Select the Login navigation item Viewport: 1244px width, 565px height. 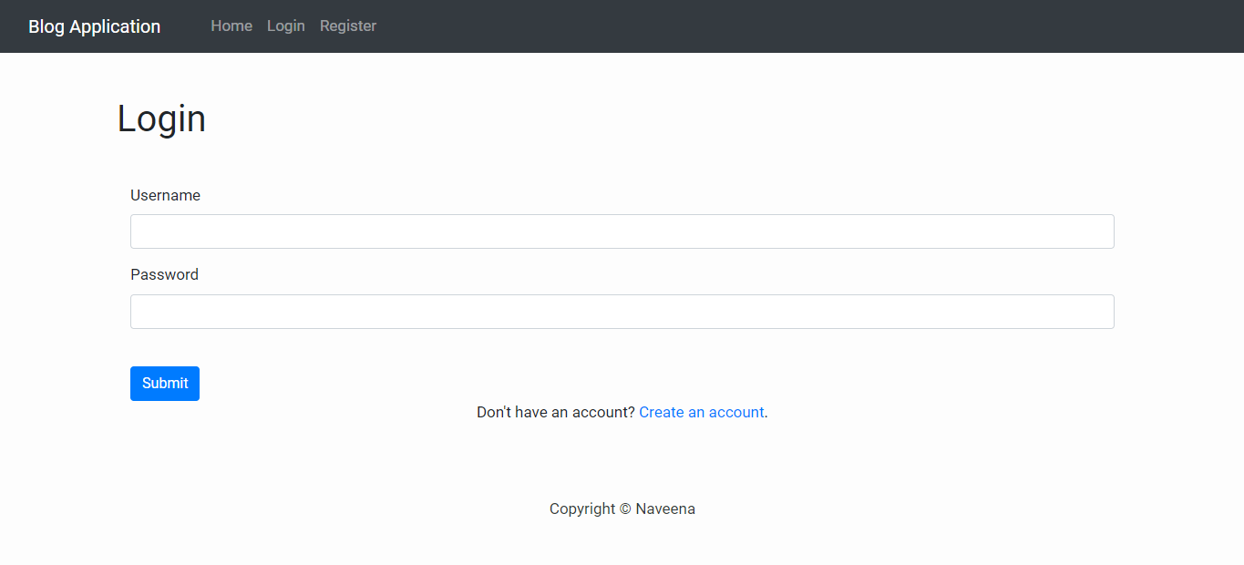pyautogui.click(x=285, y=26)
